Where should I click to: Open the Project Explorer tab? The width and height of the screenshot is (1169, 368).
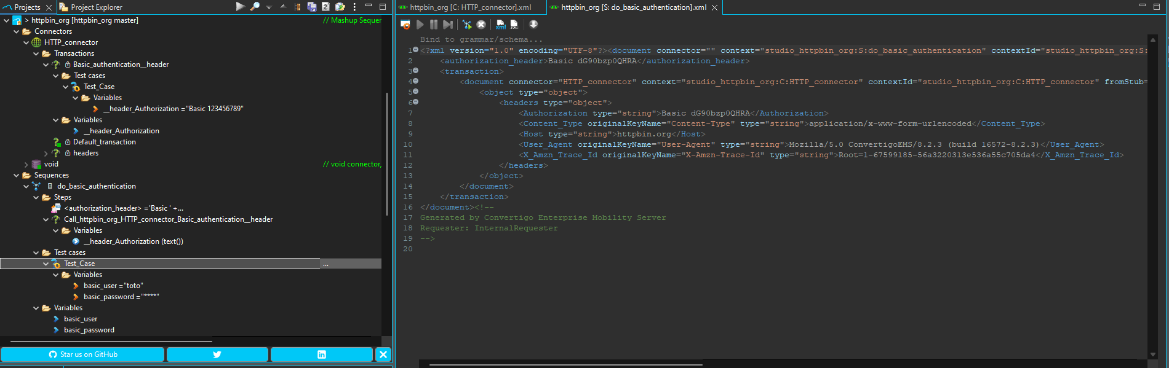click(x=96, y=7)
